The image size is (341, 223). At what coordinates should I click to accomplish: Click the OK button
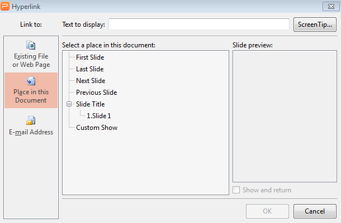(x=268, y=211)
